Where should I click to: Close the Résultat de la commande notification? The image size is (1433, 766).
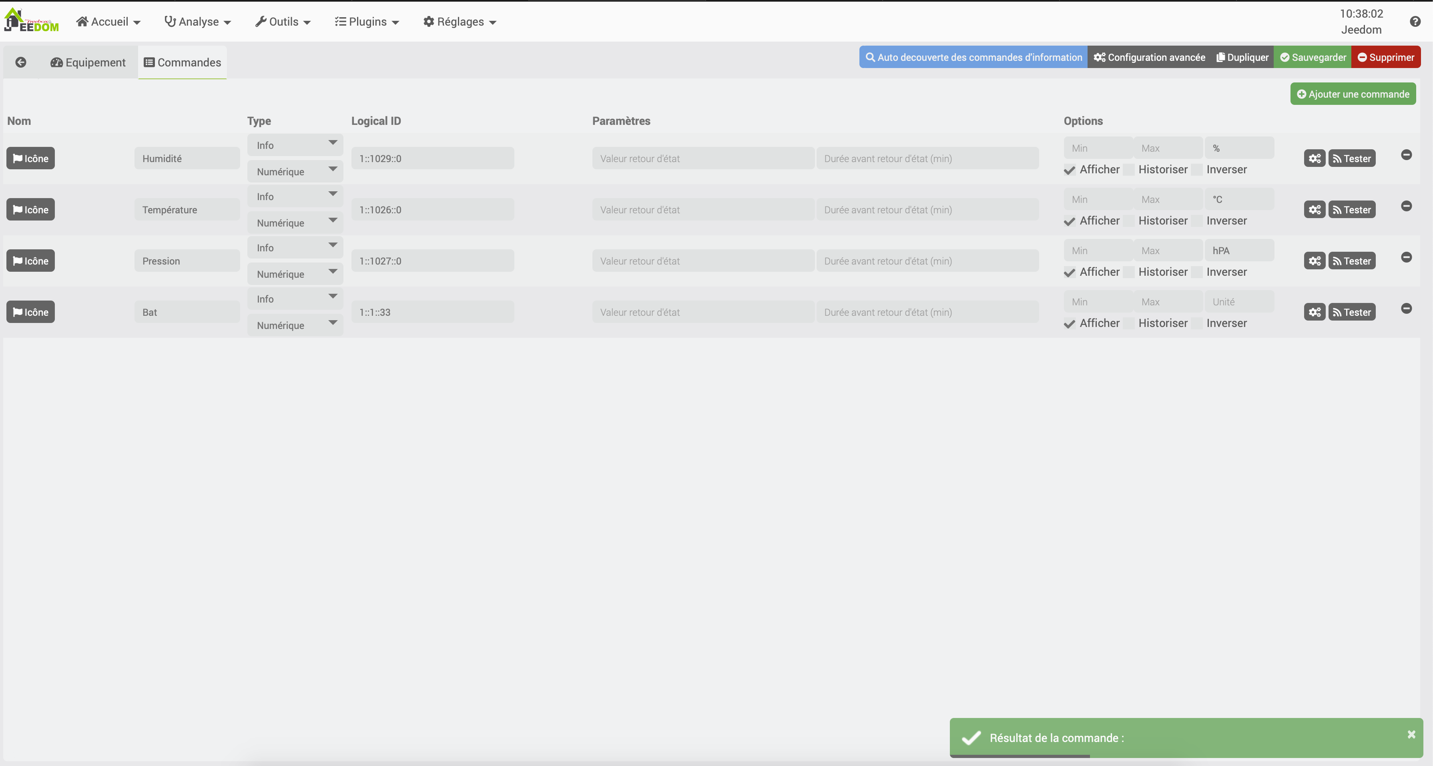[1411, 734]
